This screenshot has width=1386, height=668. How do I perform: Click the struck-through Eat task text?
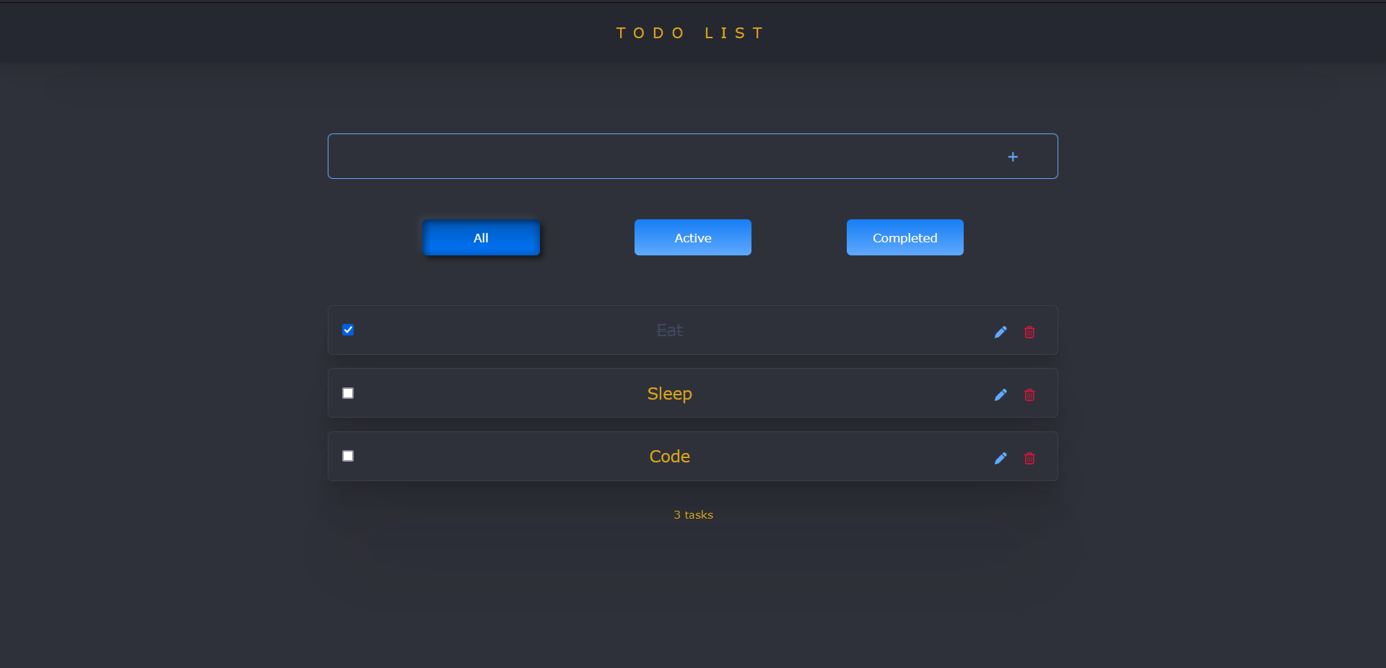669,330
